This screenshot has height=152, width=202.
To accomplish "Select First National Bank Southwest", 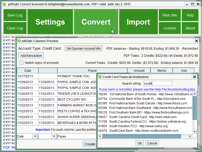I will 145,108.
